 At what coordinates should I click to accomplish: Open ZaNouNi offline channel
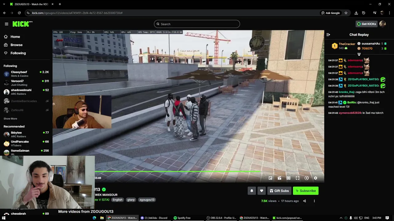pos(26,110)
